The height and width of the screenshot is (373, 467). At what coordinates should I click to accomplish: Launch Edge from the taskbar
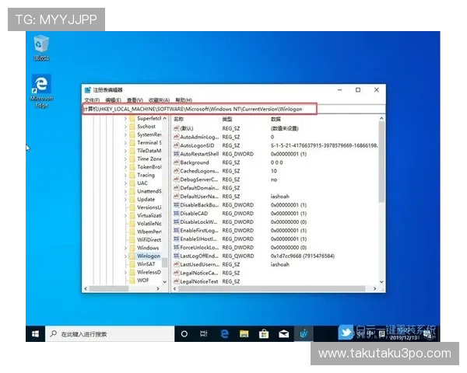(224, 333)
